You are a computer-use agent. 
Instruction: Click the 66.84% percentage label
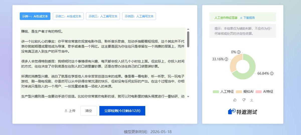[263, 74]
